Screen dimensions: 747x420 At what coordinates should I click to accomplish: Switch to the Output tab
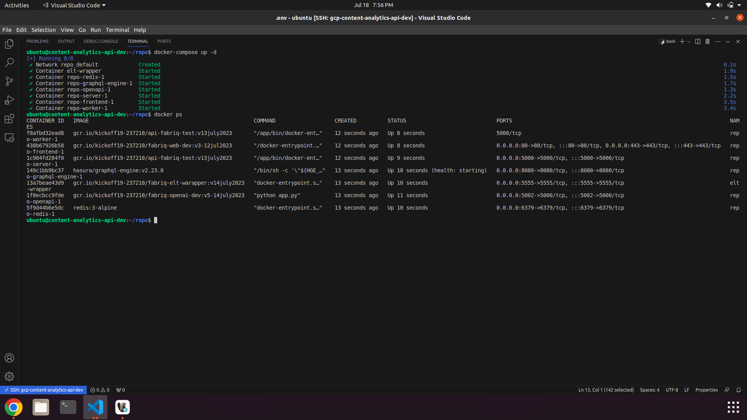pos(66,41)
